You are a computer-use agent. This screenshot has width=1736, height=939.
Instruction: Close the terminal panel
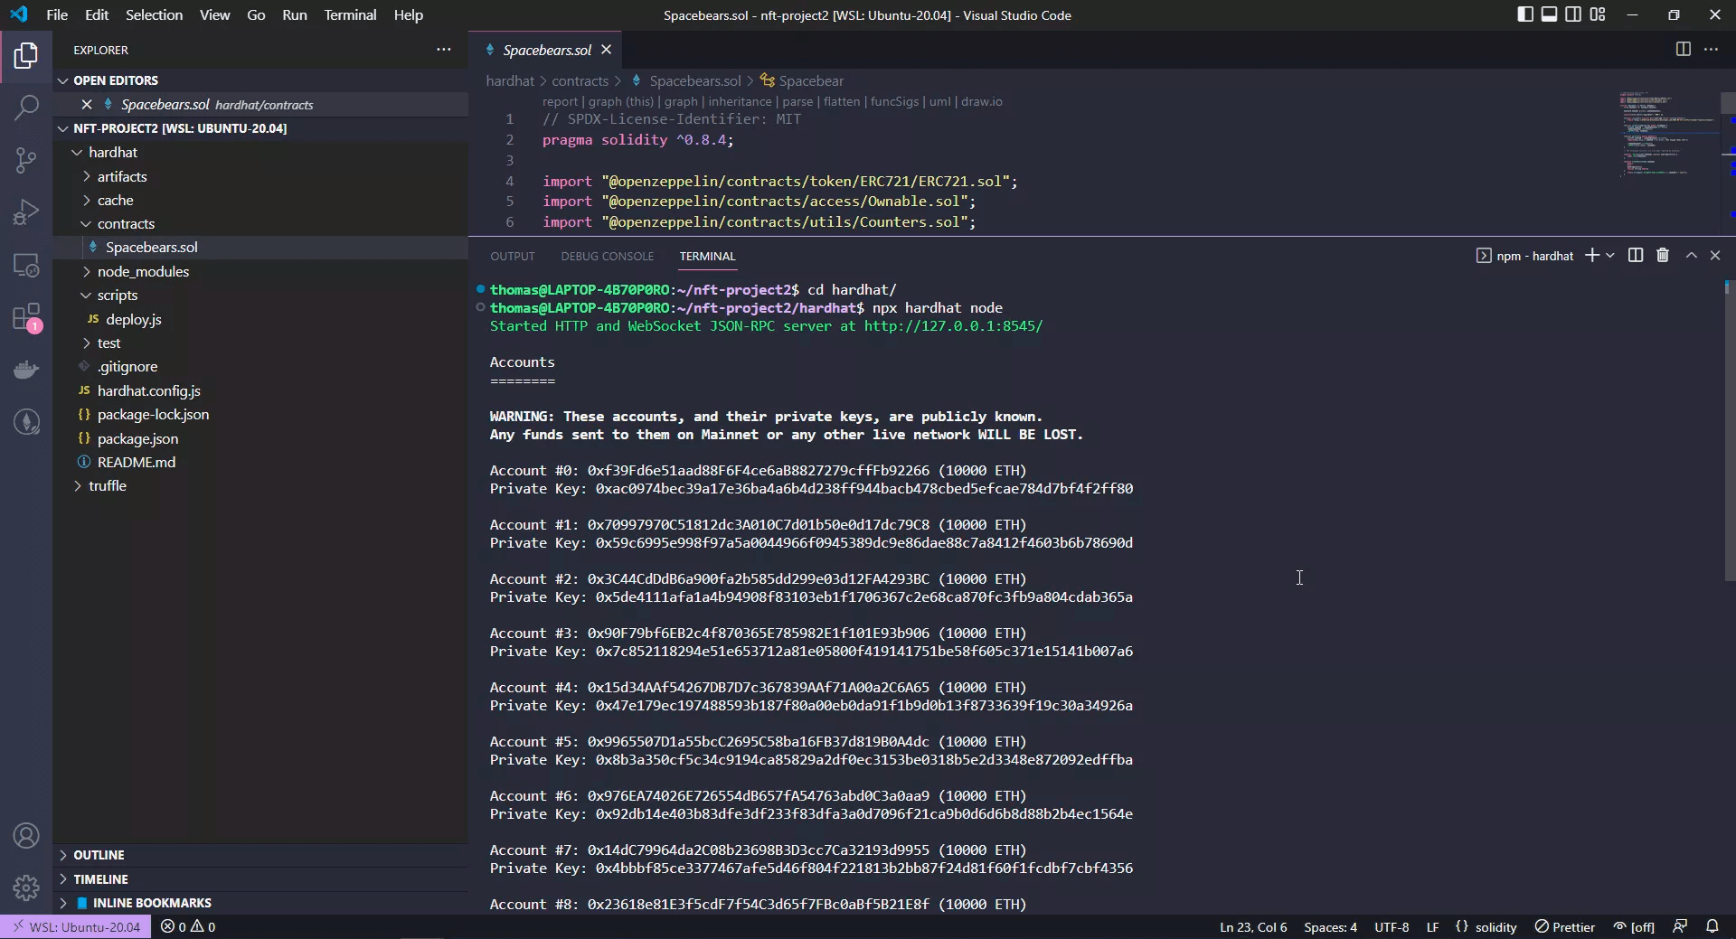1715,256
